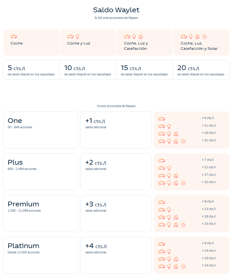
Task: Click the +2 cts./l saldo adicional box
Action: point(116,172)
